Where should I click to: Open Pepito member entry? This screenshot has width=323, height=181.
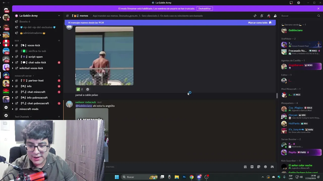[301, 152]
